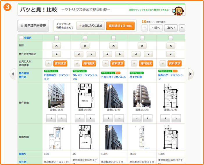204x165 pixels.
Task: Move 麻布台ゲーテマンション left in sort order
Action: click(171, 54)
